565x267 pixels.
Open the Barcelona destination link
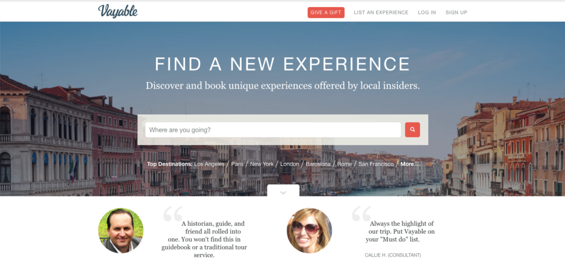pos(318,164)
